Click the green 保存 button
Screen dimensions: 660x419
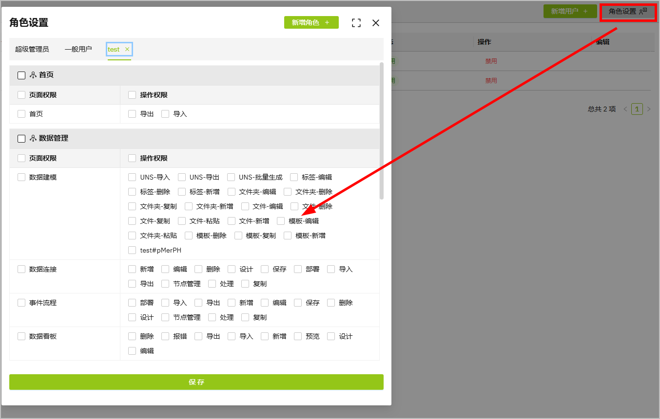[x=196, y=382]
